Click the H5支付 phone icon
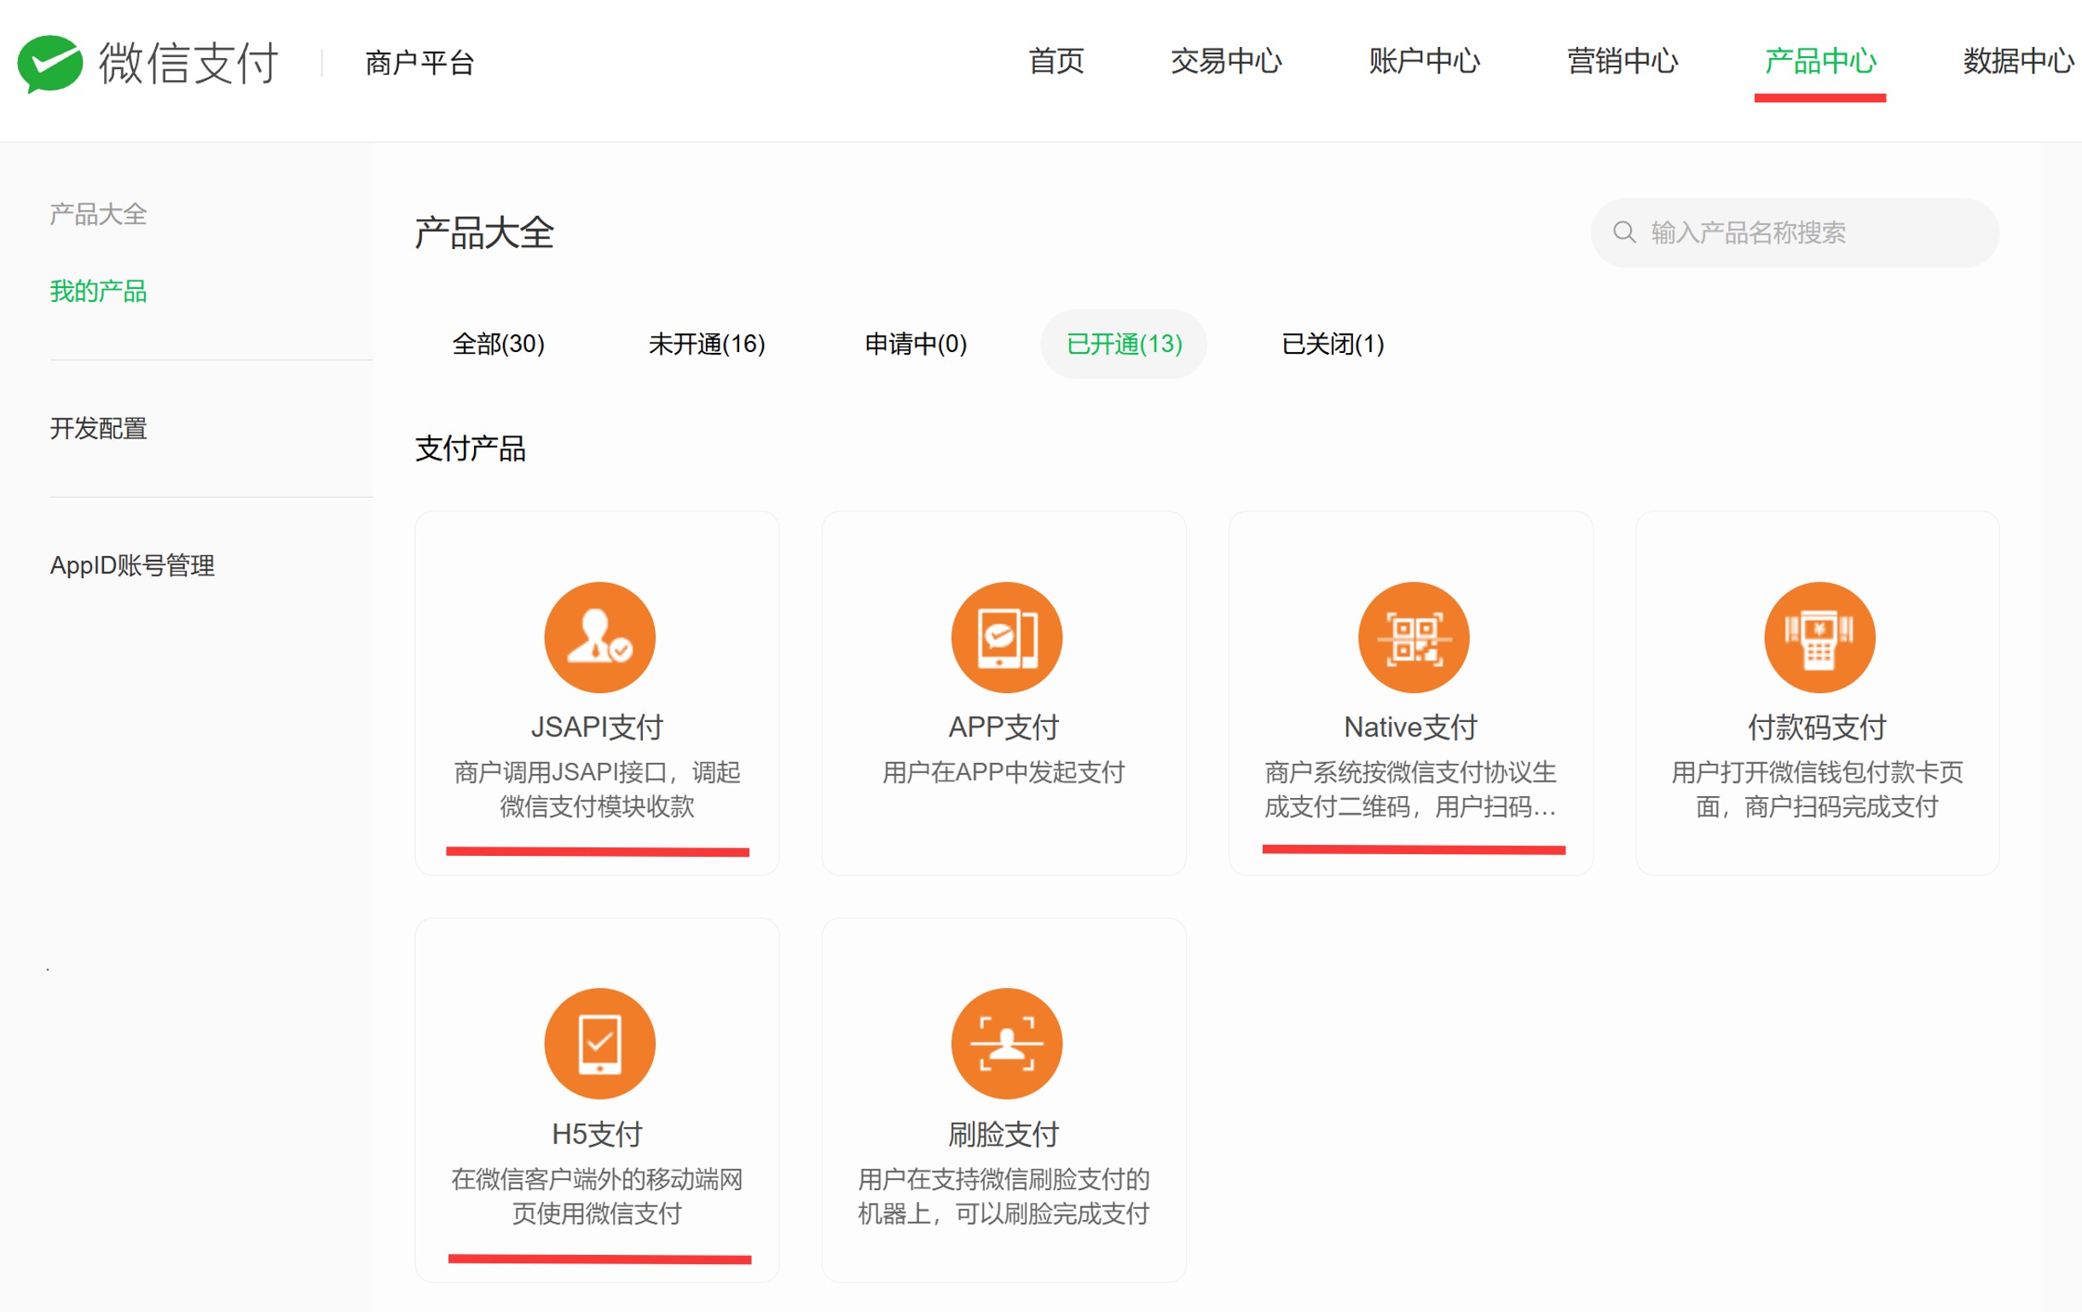This screenshot has width=2082, height=1312. [x=599, y=1043]
